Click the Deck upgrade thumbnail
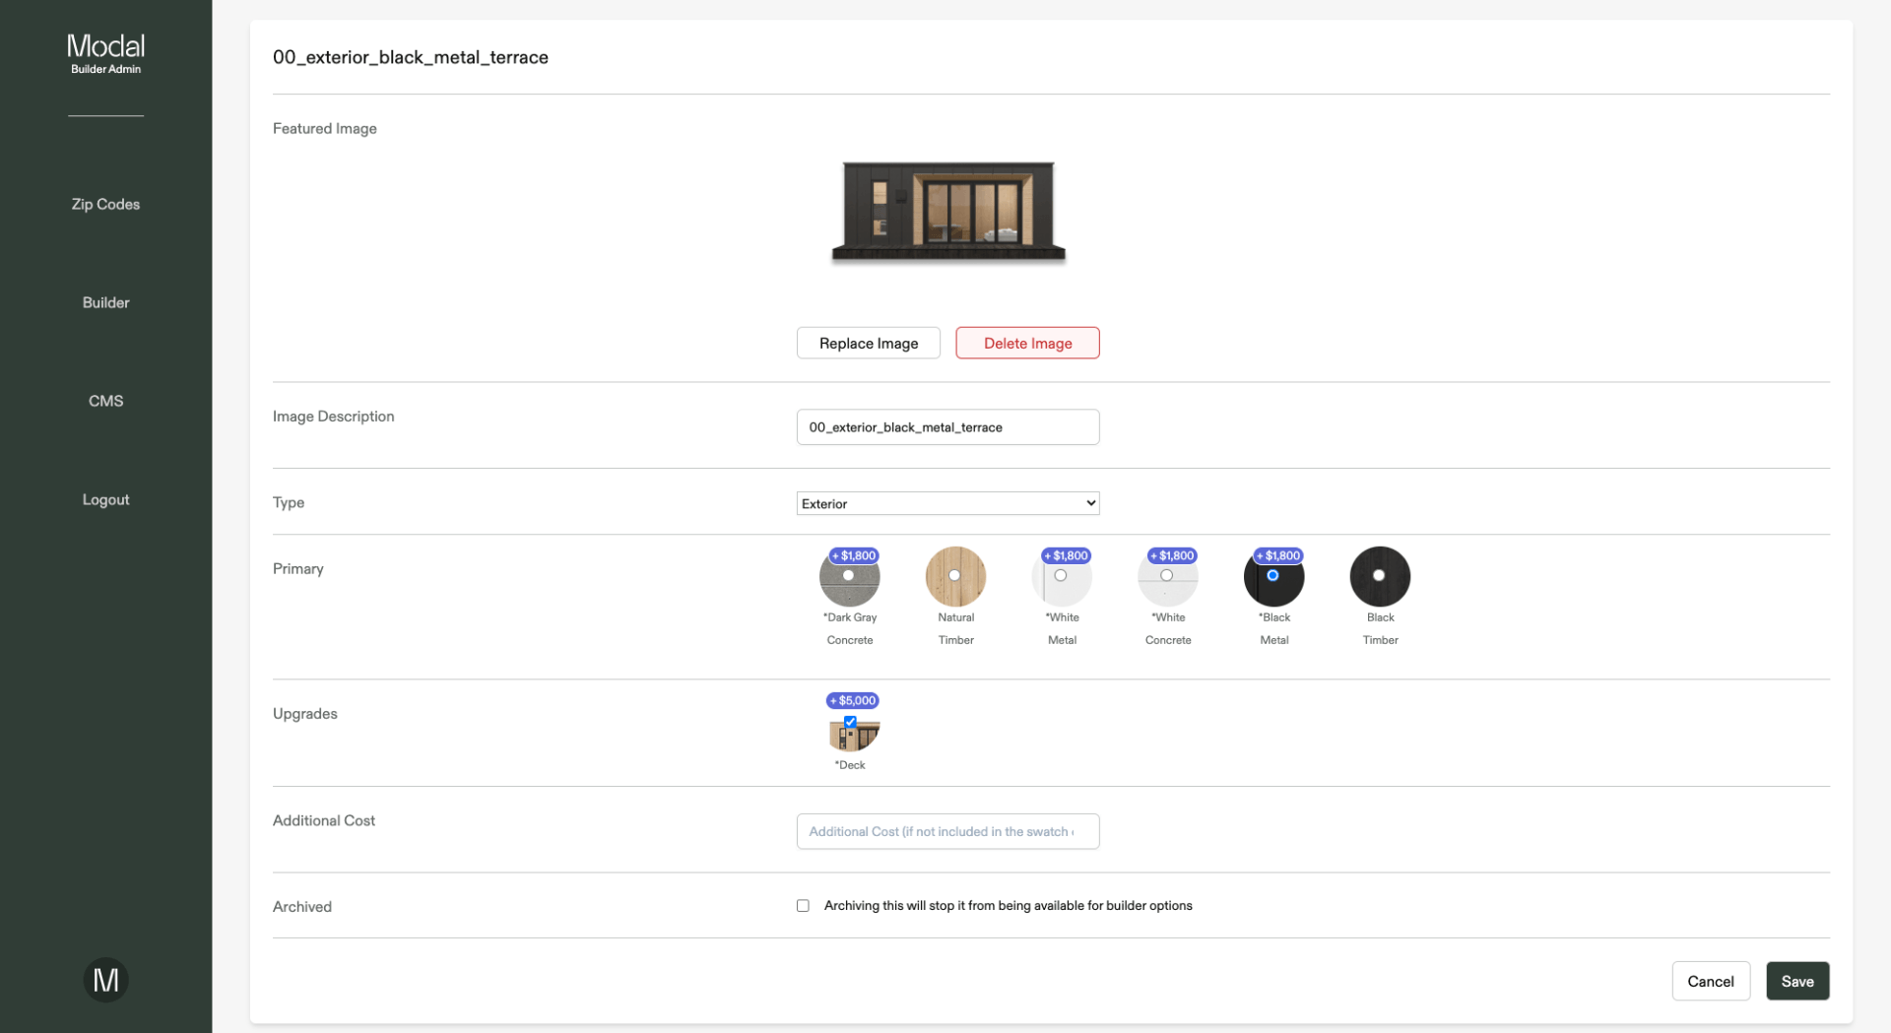This screenshot has width=1891, height=1033. (x=851, y=736)
